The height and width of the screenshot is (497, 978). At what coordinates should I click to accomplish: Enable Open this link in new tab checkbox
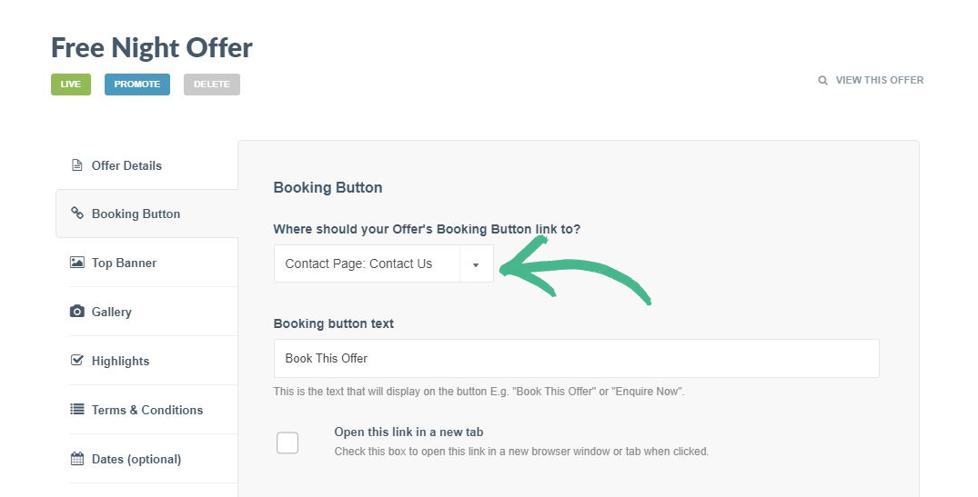[x=287, y=442]
